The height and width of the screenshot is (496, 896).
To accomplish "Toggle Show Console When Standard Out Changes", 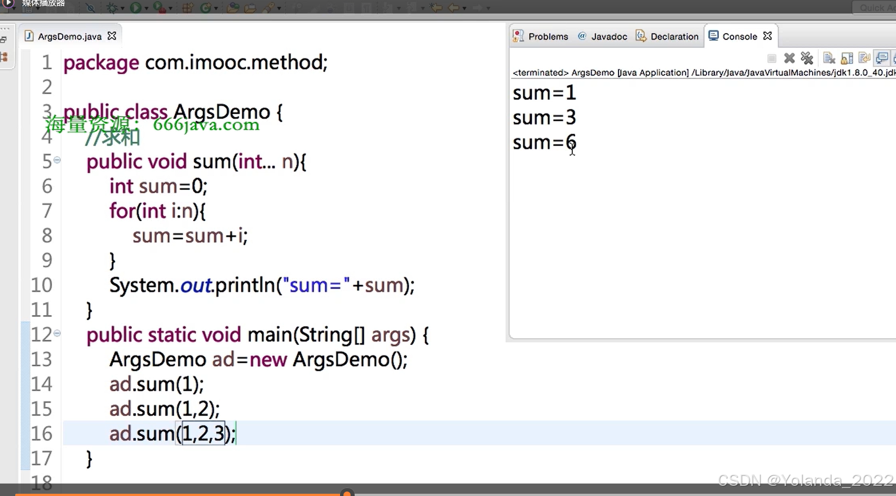I will click(x=881, y=58).
